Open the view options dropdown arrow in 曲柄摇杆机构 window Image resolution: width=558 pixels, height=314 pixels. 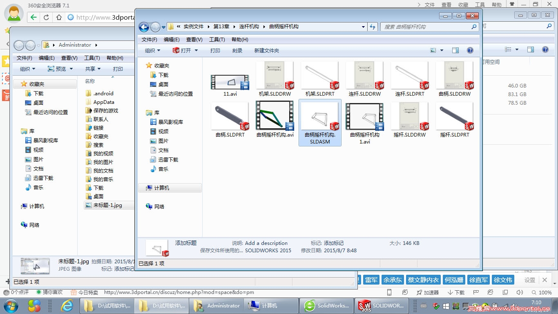click(442, 50)
